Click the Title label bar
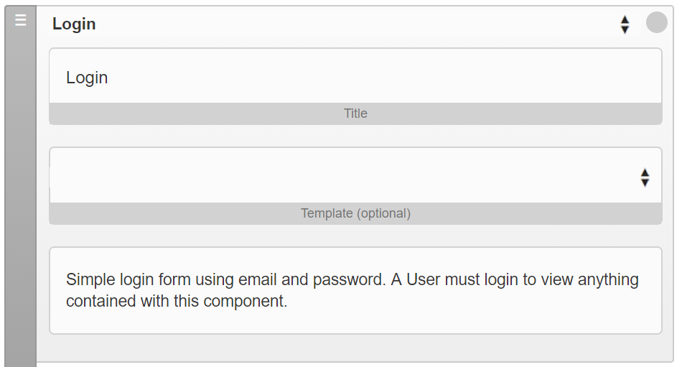Image resolution: width=682 pixels, height=367 pixels. tap(355, 113)
